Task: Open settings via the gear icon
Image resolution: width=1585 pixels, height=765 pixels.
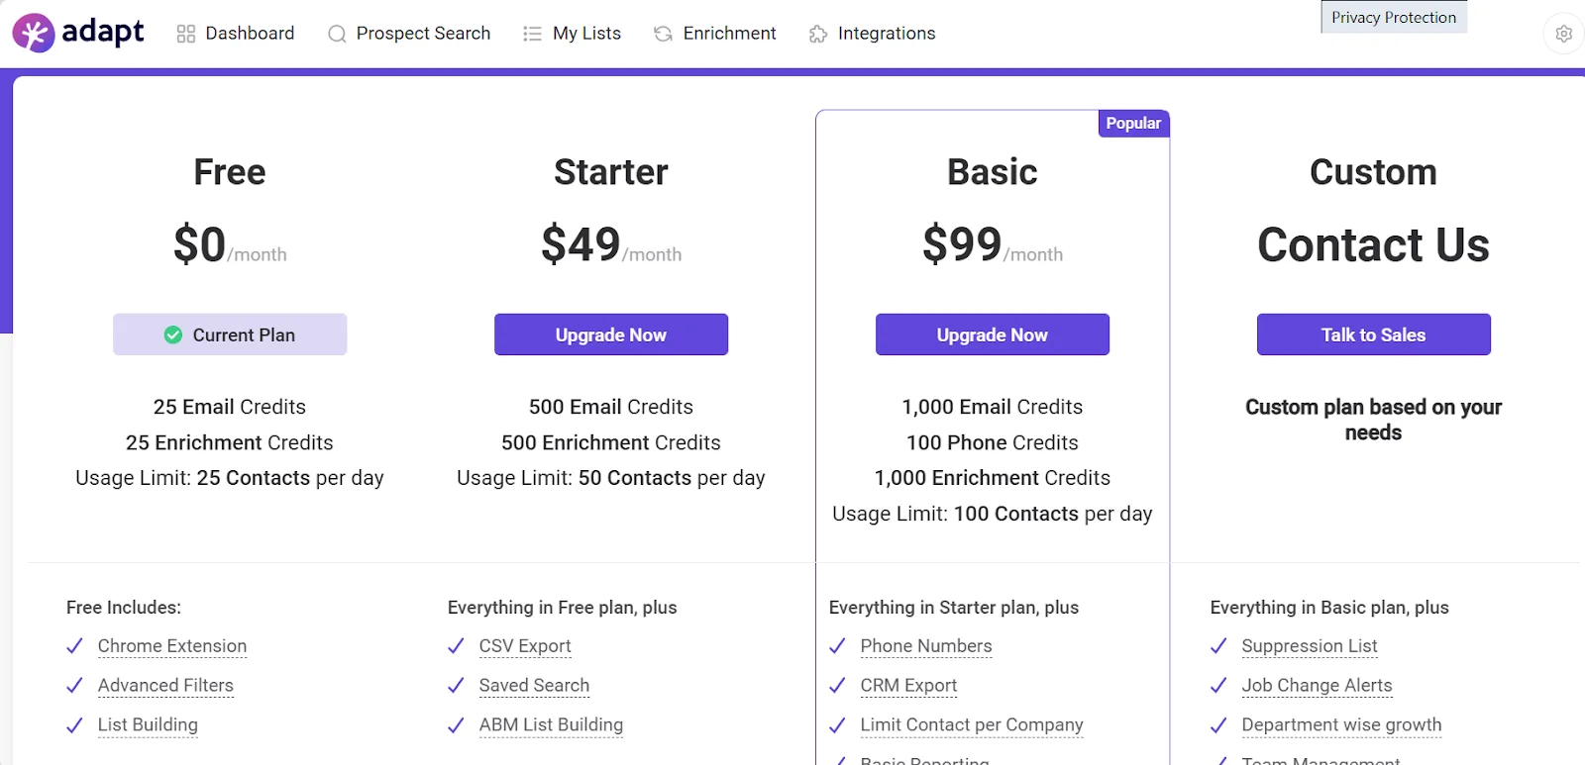Action: tap(1563, 34)
